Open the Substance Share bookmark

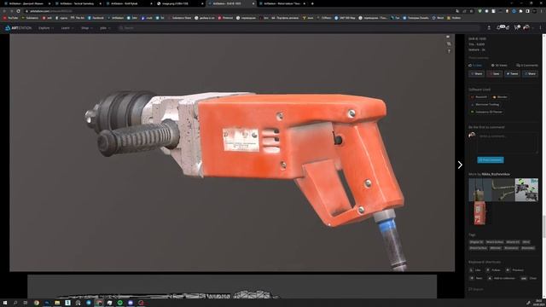pyautogui.click(x=180, y=18)
